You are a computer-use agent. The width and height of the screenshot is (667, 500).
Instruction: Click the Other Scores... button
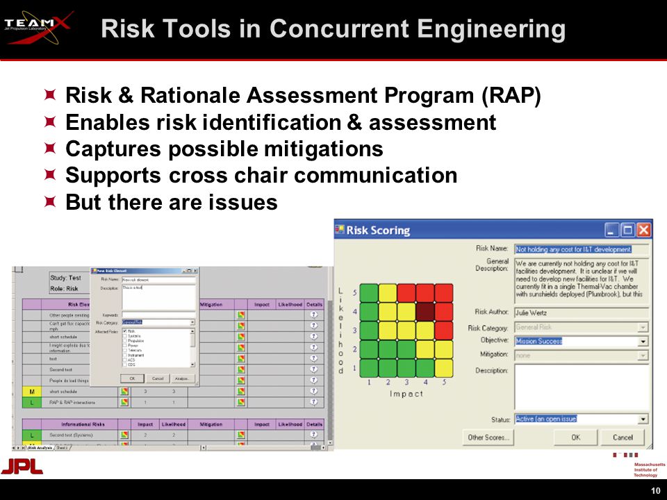[x=488, y=437]
